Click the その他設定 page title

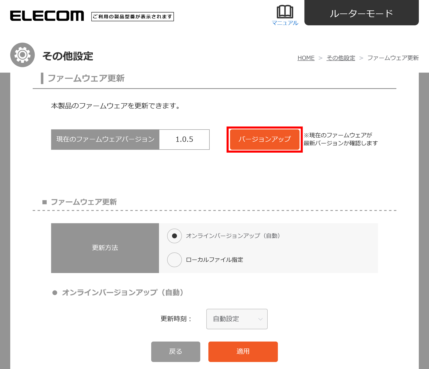coord(68,56)
